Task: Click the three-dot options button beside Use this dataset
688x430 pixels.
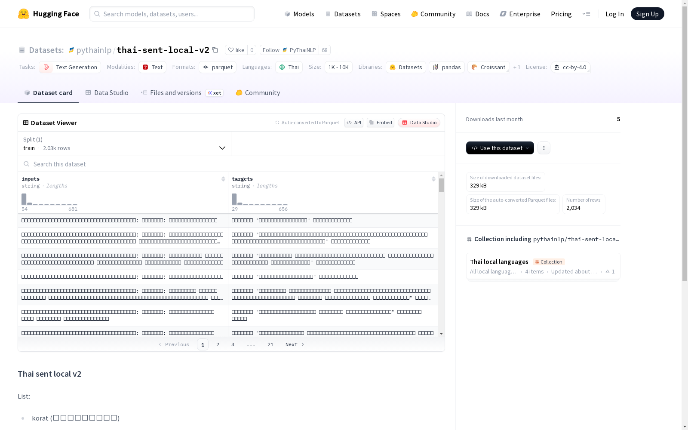Action: coord(544,148)
